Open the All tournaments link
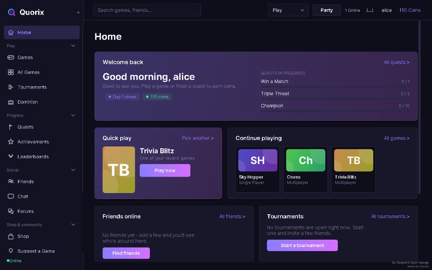Viewport: 432px width, 270px height. [390, 216]
